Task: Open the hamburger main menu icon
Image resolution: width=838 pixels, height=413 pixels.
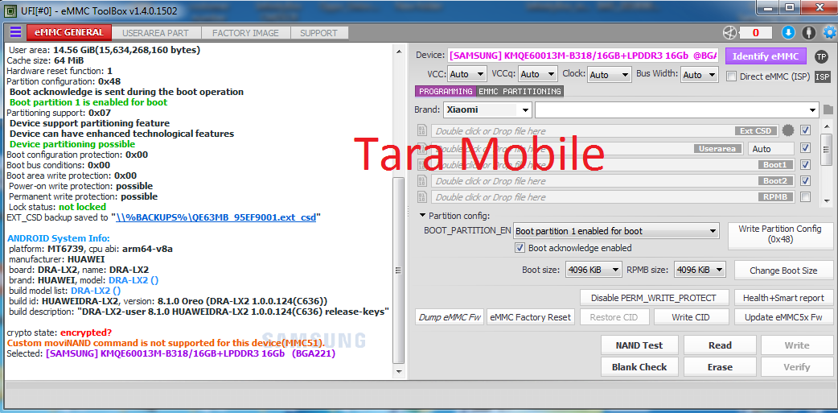Action: click(x=15, y=32)
